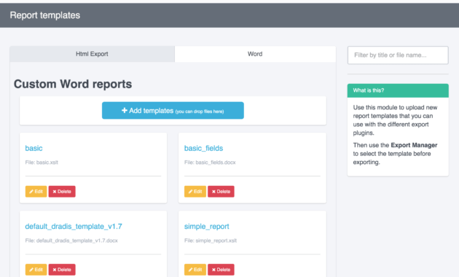Click the 'What is this?' panel header
Image resolution: width=459 pixels, height=277 pixels.
[x=398, y=90]
